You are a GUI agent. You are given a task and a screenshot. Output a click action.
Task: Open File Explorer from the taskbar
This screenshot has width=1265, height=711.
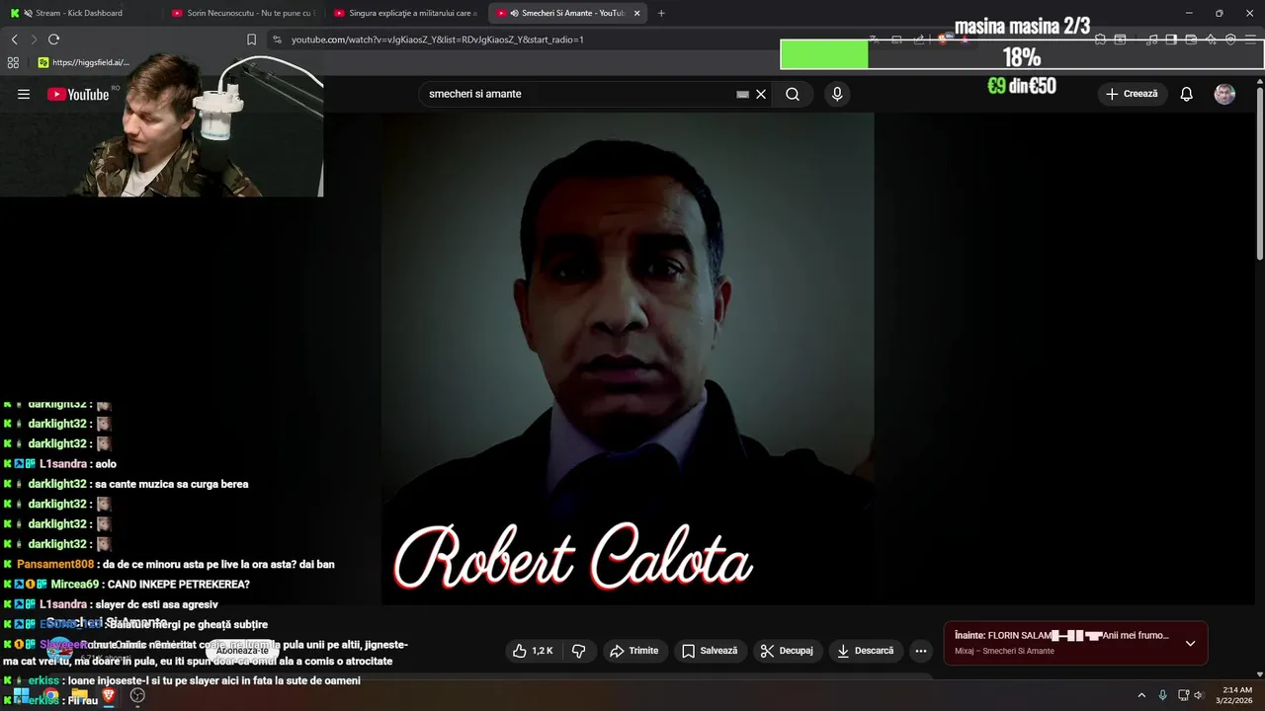tap(79, 695)
